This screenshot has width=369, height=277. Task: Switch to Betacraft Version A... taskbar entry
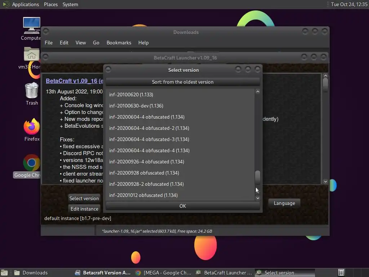(x=103, y=273)
